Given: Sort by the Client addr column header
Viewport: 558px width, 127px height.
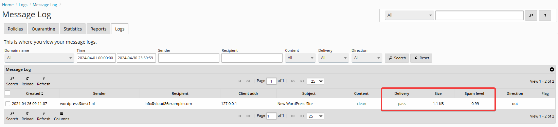Looking at the screenshot, I should click(248, 93).
